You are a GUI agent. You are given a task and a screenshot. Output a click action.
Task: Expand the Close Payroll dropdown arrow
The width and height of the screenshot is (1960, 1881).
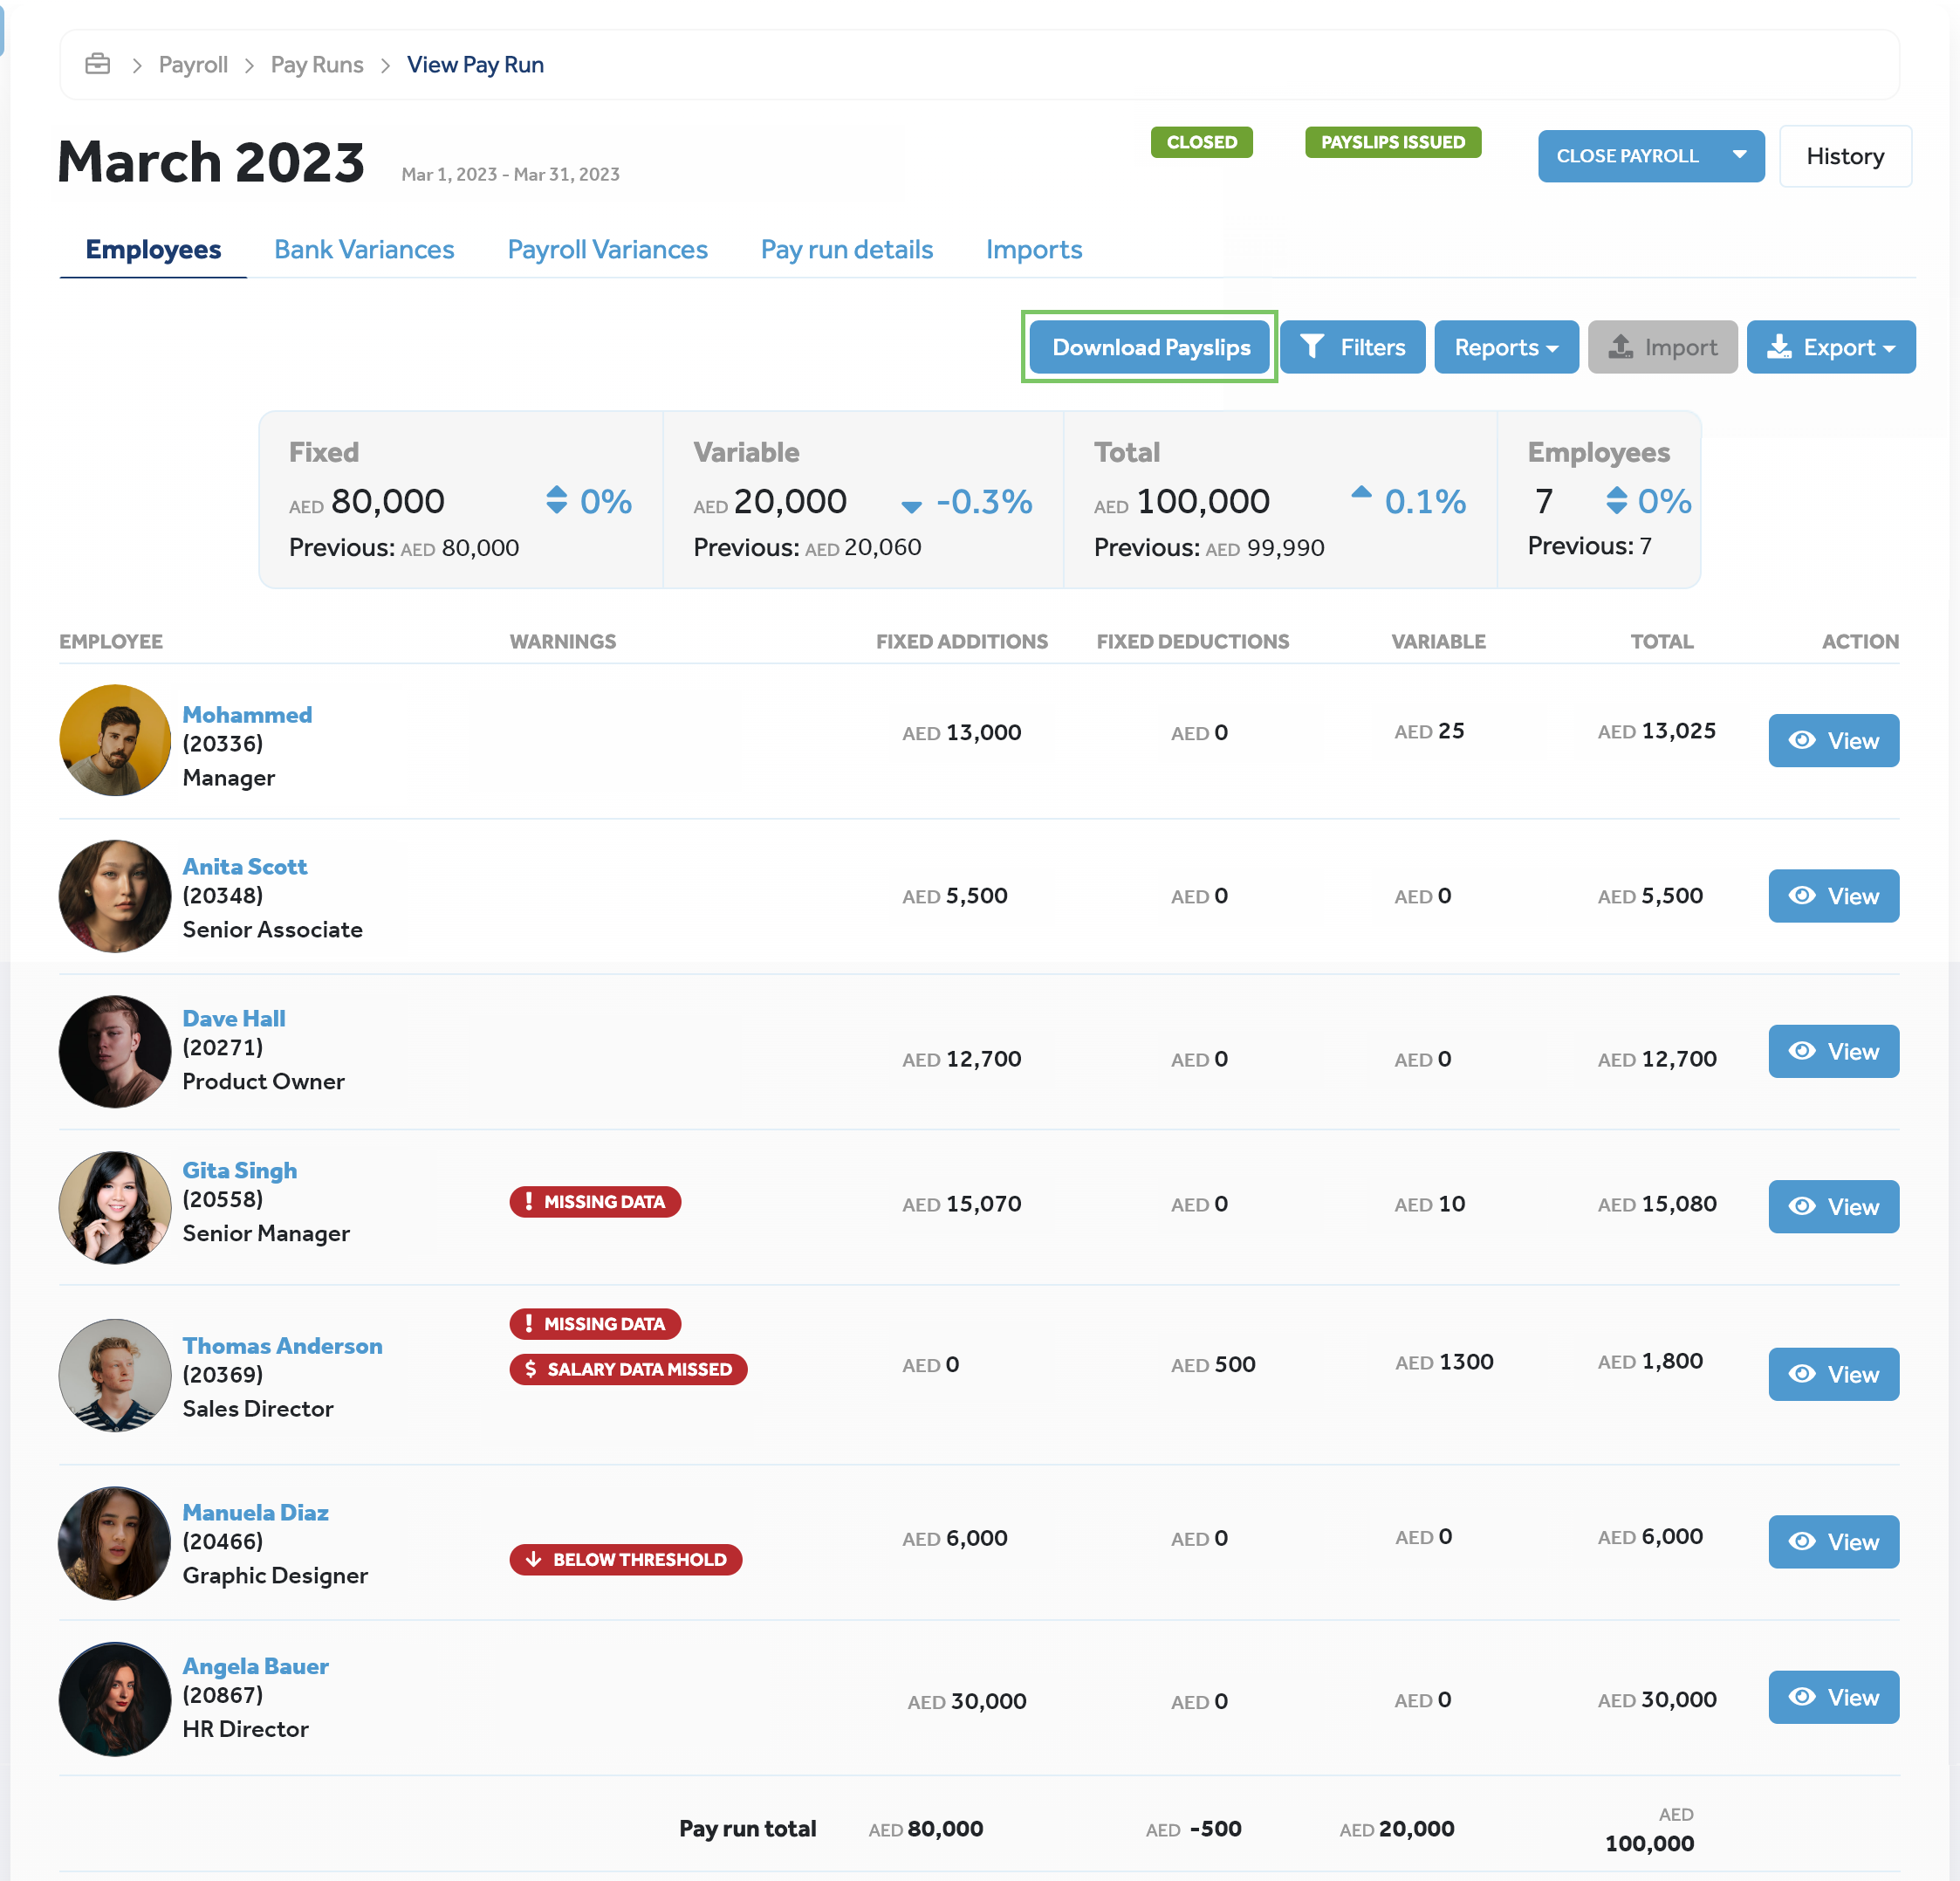1739,155
